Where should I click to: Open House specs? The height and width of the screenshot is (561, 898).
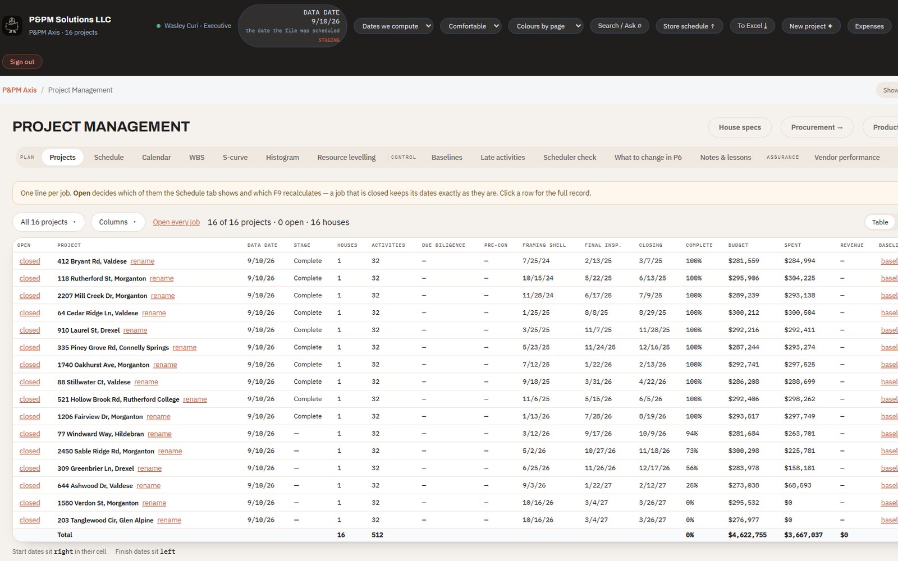pos(740,127)
